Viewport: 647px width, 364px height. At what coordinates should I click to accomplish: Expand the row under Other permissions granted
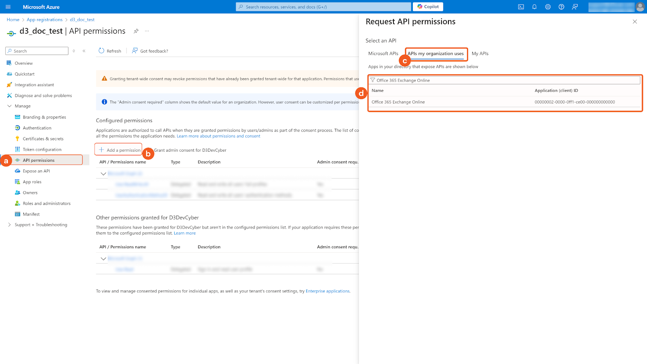tap(103, 258)
